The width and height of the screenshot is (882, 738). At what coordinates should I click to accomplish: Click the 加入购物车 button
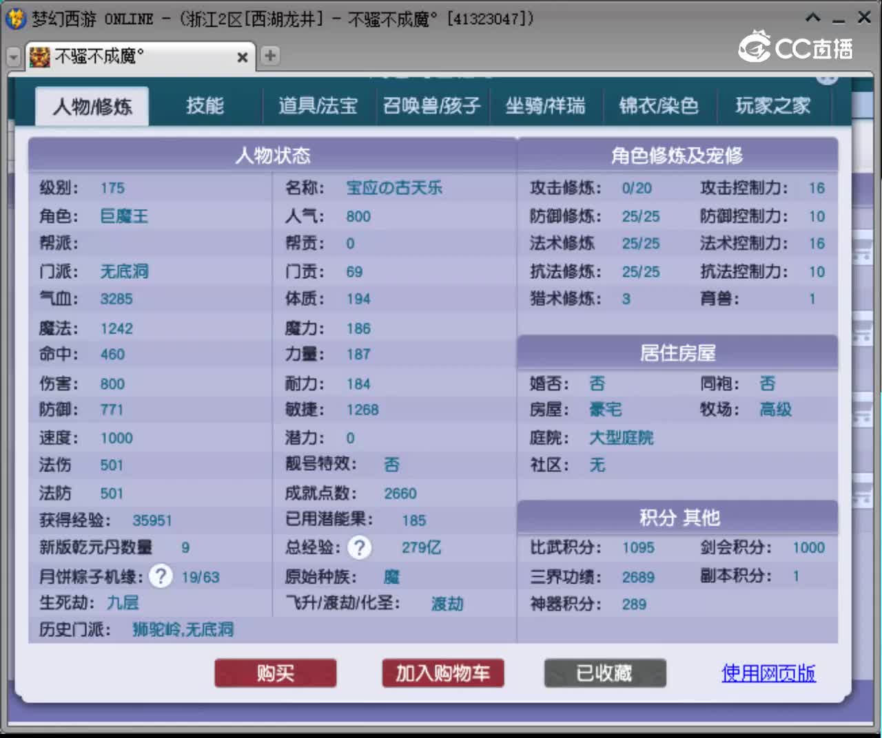[443, 673]
